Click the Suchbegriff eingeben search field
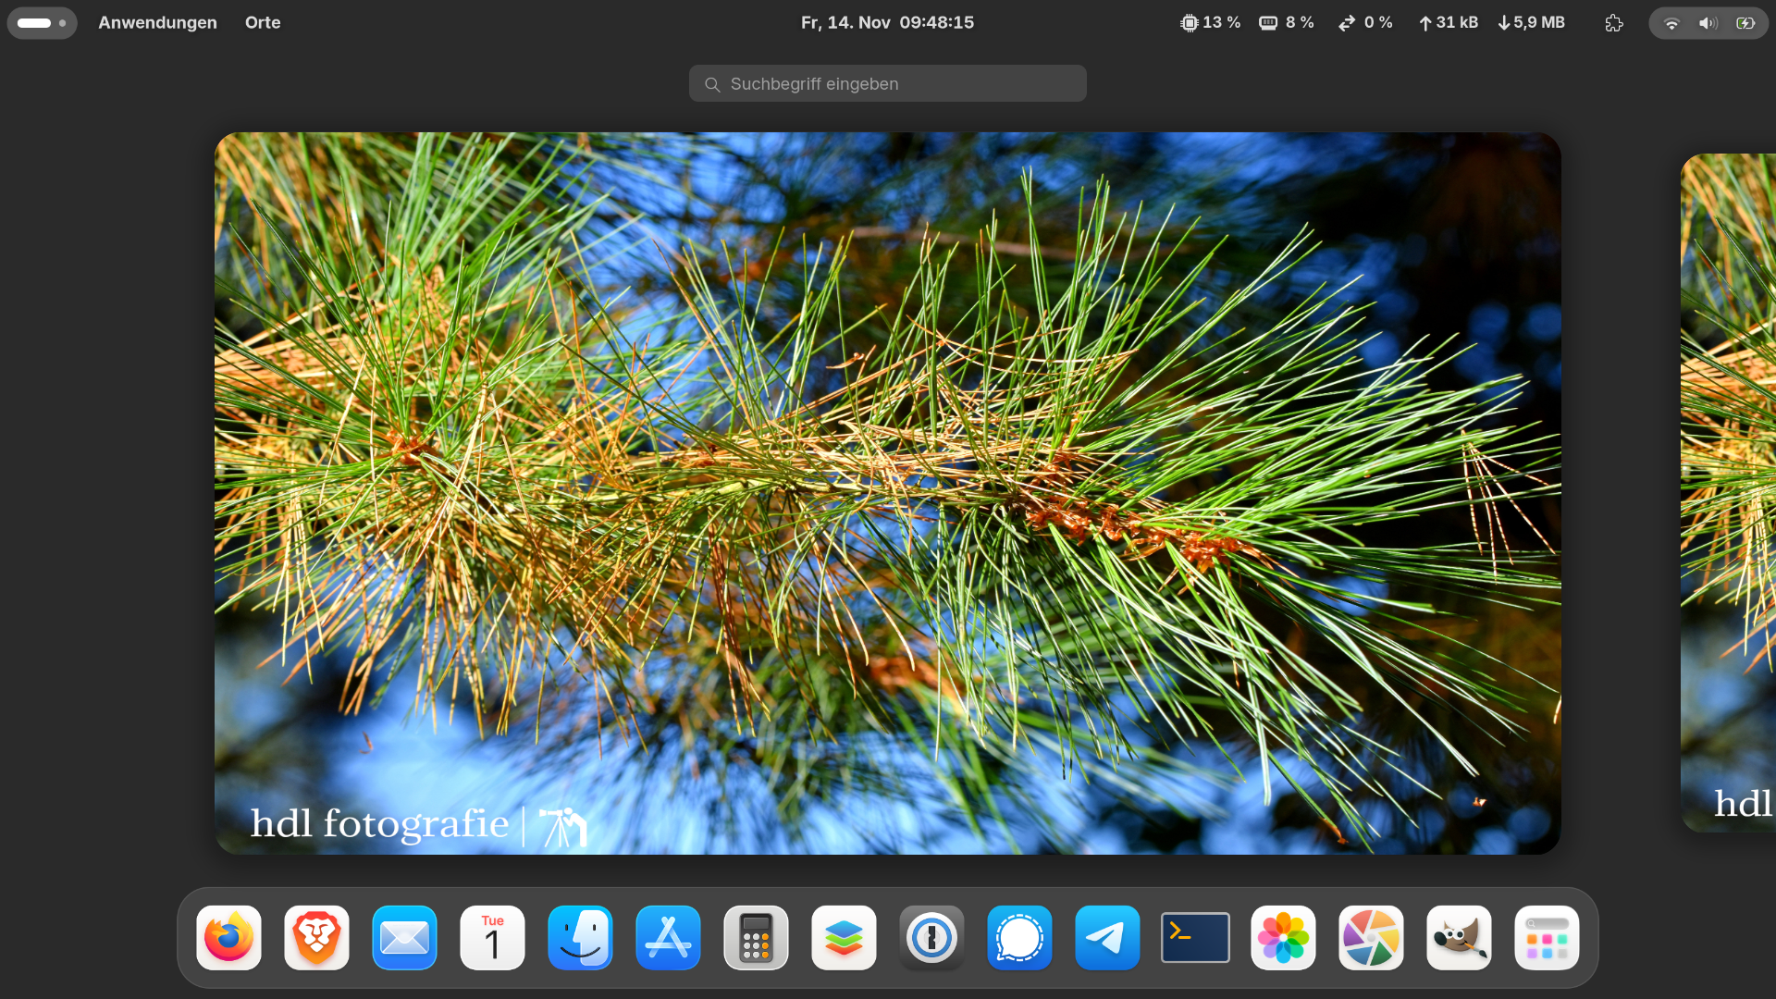The height and width of the screenshot is (999, 1776). click(x=888, y=84)
